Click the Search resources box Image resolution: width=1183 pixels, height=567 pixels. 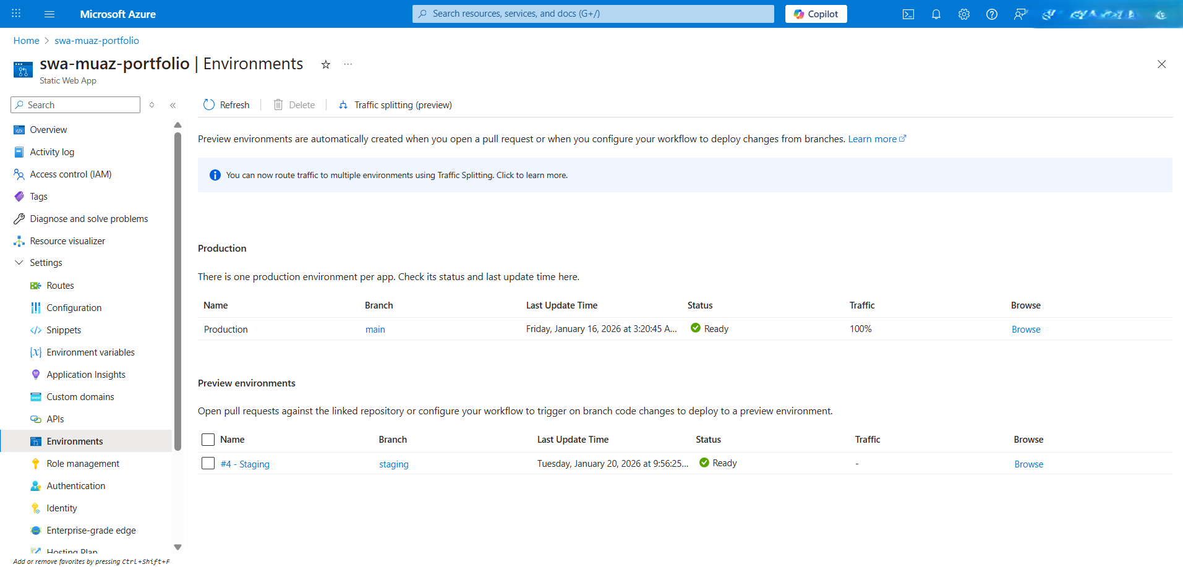(592, 14)
